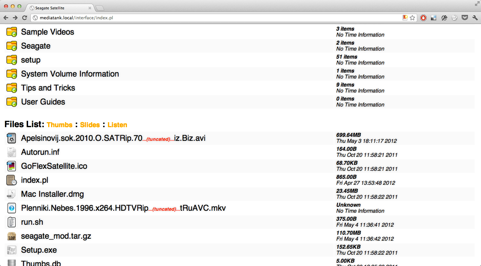The width and height of the screenshot is (481, 266).
Task: Click the '51 items' count text
Action: pos(347,57)
